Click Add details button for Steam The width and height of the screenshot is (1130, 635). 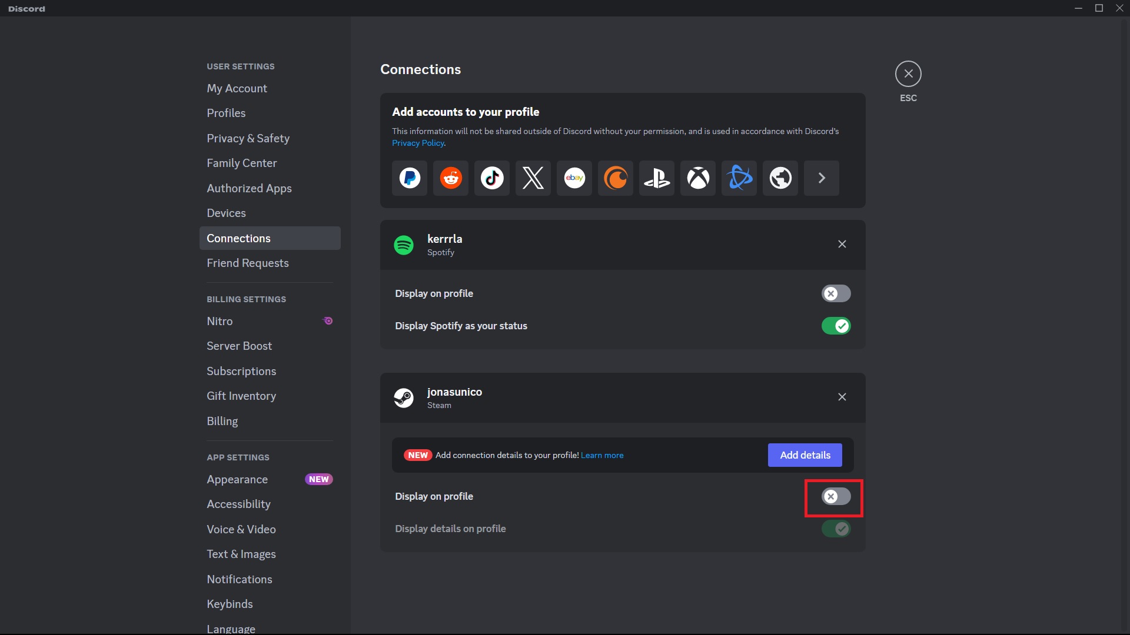click(805, 455)
